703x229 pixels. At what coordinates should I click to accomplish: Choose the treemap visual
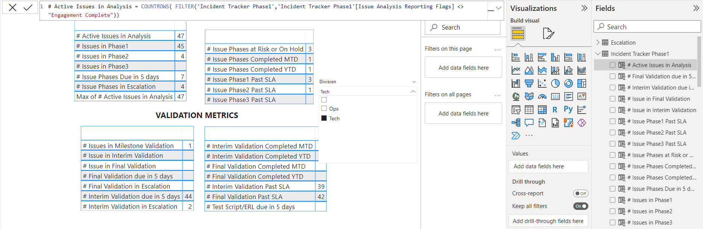[582, 84]
